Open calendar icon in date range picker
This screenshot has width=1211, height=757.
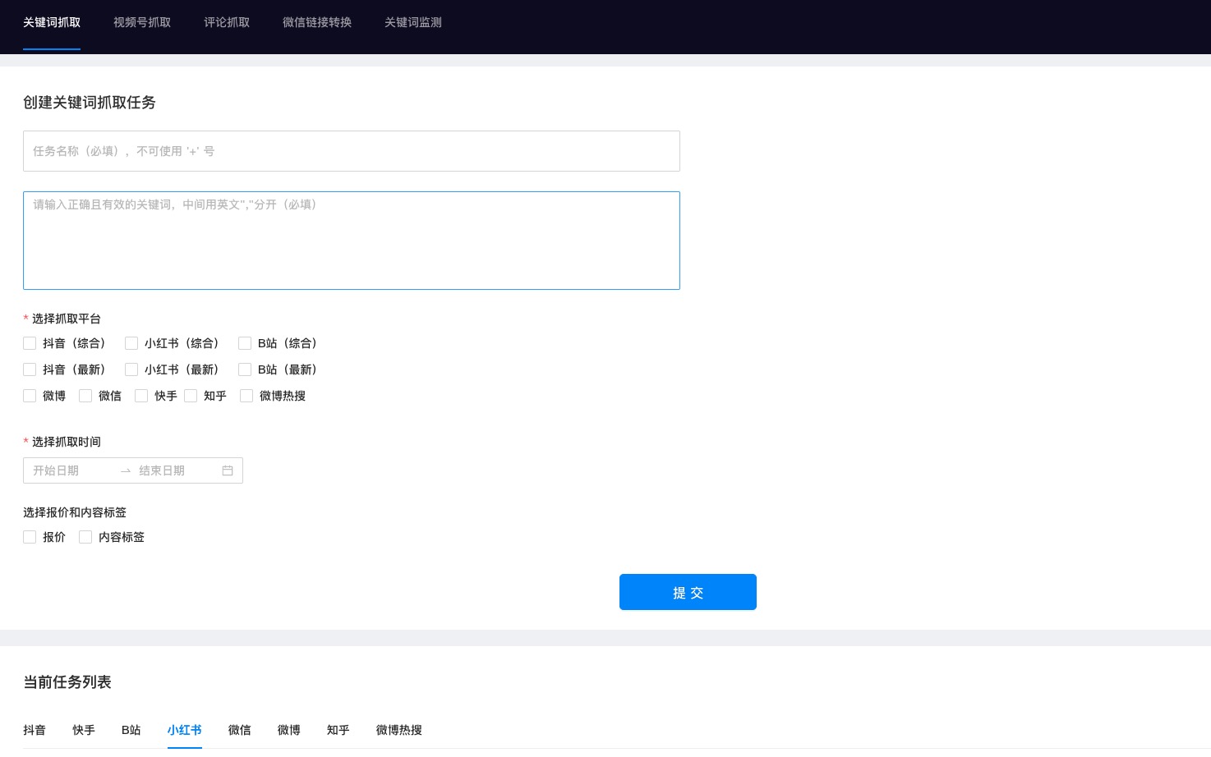[x=228, y=470]
